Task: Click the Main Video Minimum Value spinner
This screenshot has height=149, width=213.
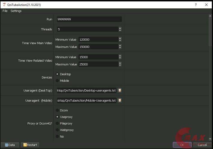Action: [x=120, y=40]
